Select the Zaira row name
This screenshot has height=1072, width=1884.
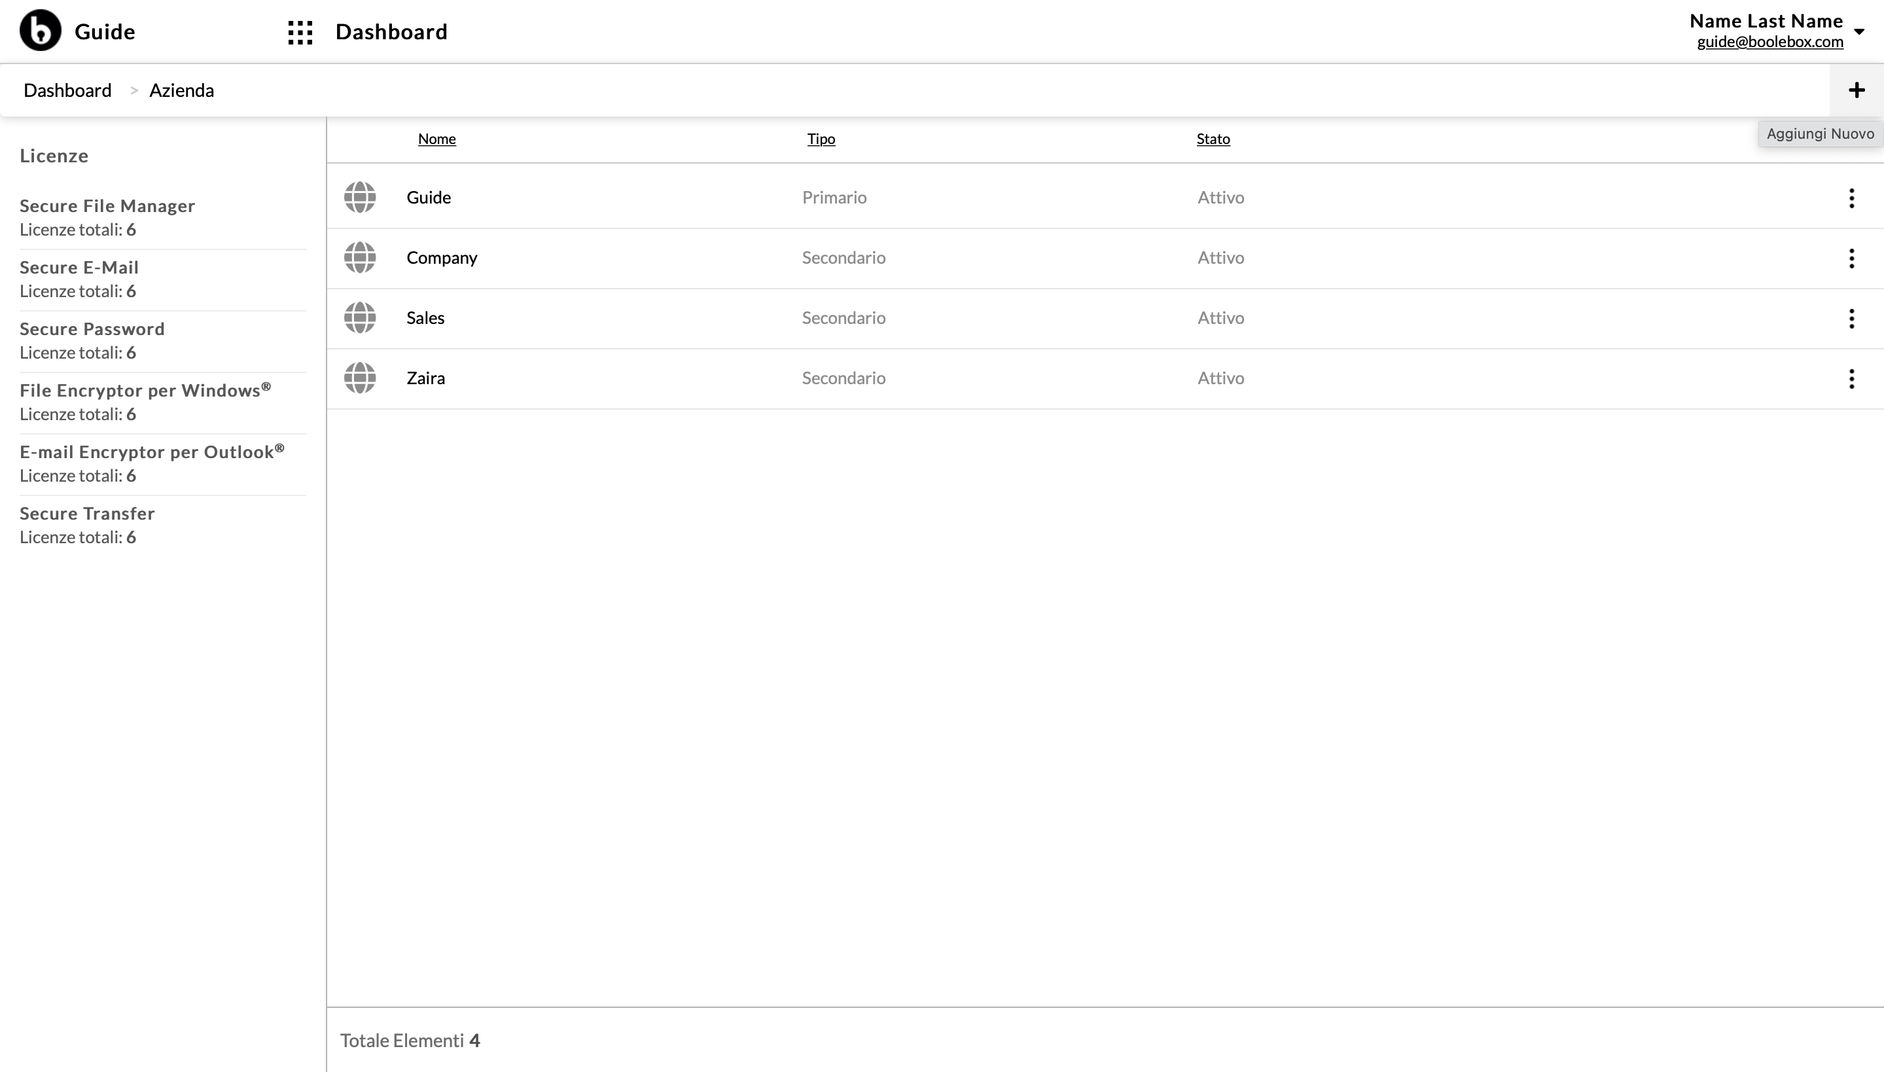(x=425, y=378)
